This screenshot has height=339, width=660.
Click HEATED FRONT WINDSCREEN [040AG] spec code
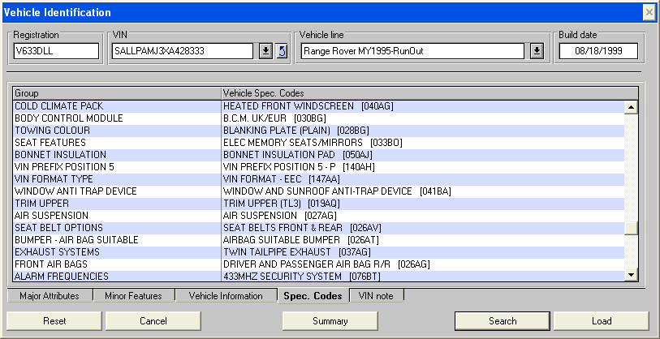308,106
